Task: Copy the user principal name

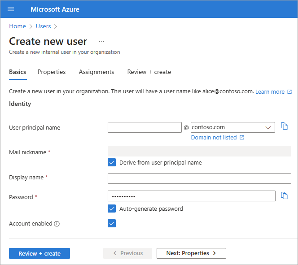Action: 284,126
